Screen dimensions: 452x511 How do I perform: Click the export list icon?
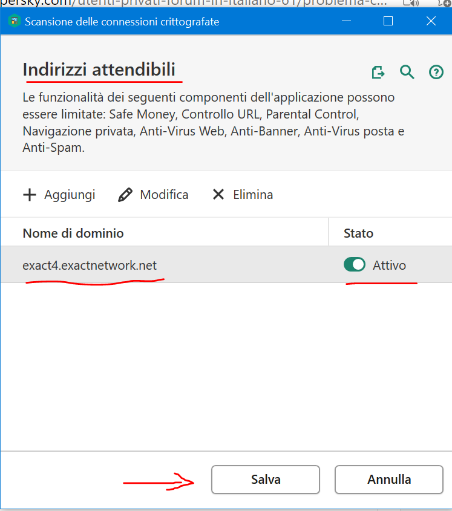(378, 72)
